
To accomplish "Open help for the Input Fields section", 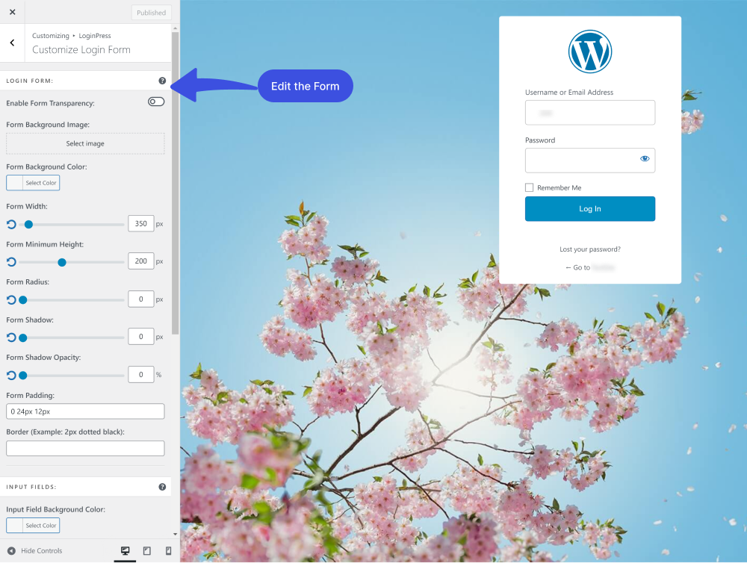I will (x=162, y=487).
